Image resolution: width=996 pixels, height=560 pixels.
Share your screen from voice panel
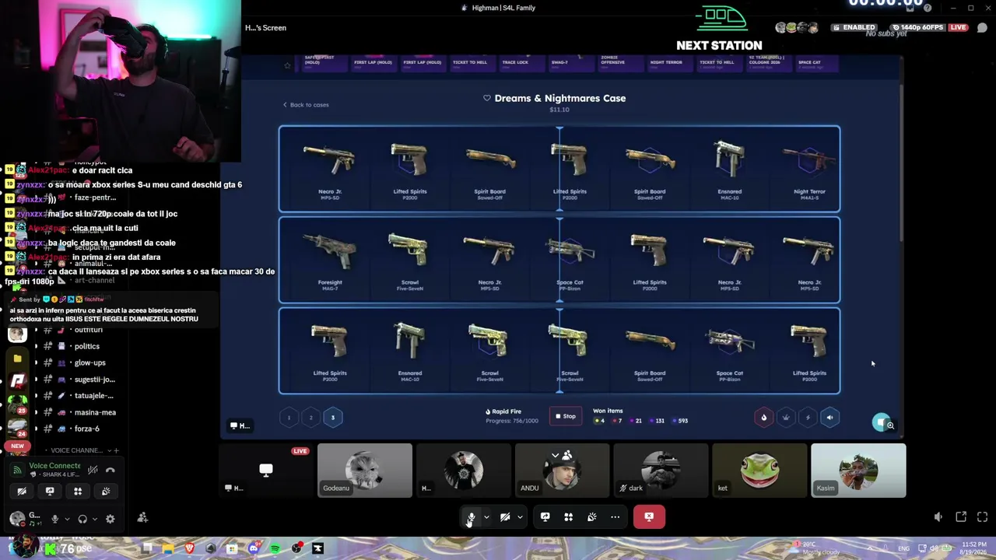tap(50, 491)
